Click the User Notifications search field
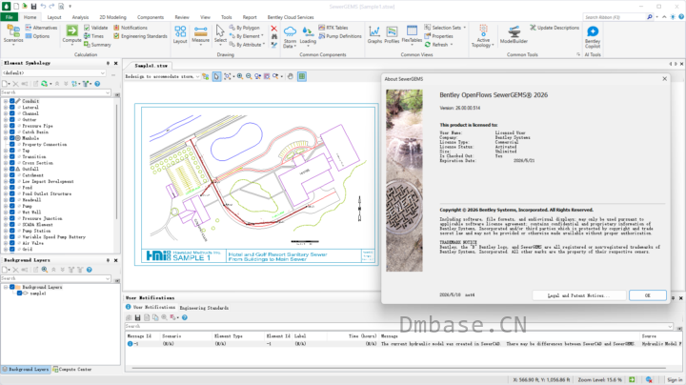Image resolution: width=686 pixels, height=385 pixels. point(398,326)
